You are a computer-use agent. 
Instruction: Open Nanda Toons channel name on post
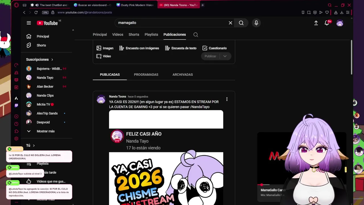[x=117, y=97]
